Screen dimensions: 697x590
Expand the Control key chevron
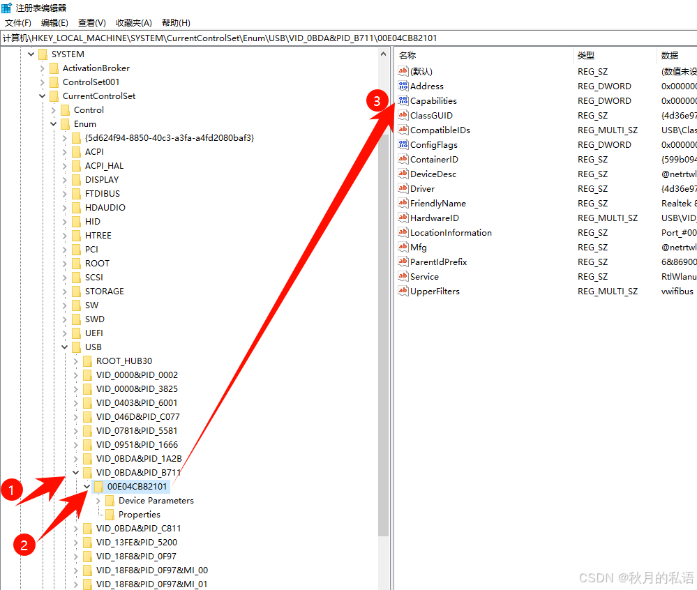[x=53, y=110]
